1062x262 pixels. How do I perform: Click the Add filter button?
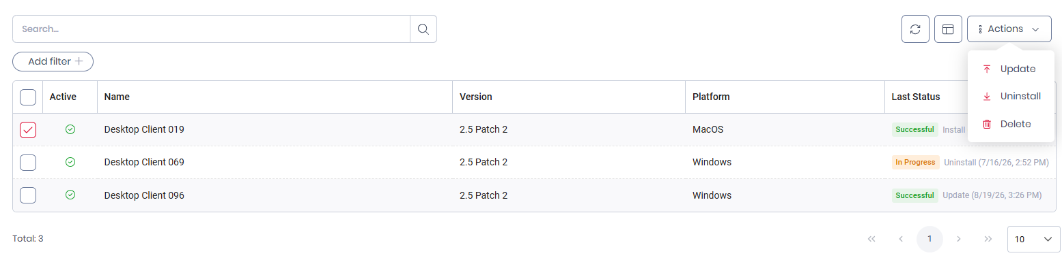(x=53, y=61)
